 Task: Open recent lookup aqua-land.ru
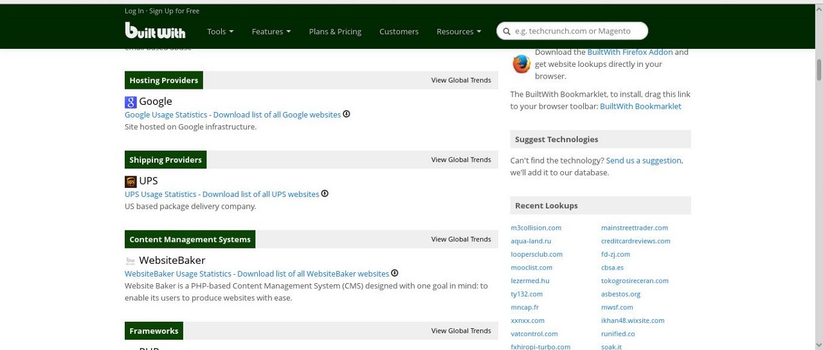531,241
